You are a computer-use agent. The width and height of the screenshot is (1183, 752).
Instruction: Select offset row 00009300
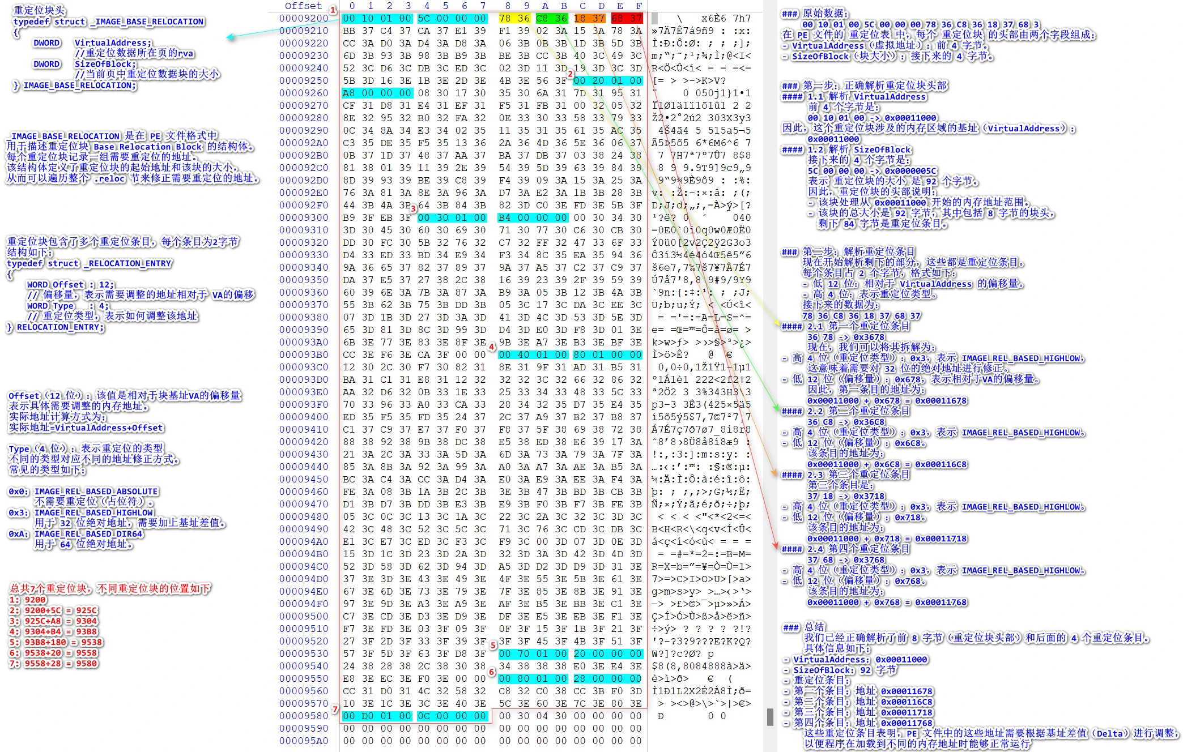tap(303, 217)
